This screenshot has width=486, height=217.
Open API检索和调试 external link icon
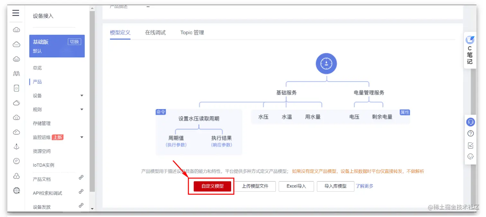pos(81,192)
